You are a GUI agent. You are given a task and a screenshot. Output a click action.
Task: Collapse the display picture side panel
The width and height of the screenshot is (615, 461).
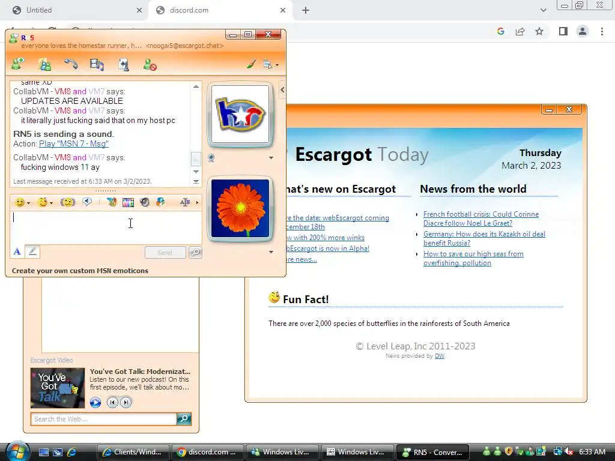282,90
